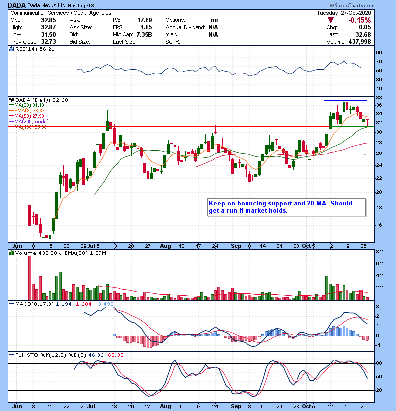Click the Bid Size label
This screenshot has width=396, height=411.
point(80,42)
